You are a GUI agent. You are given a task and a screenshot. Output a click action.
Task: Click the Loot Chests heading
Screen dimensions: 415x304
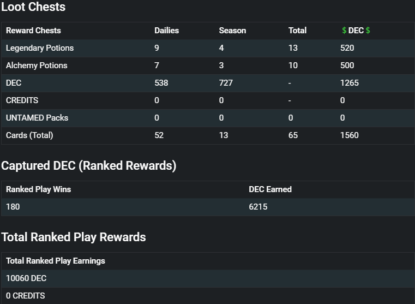pos(33,7)
